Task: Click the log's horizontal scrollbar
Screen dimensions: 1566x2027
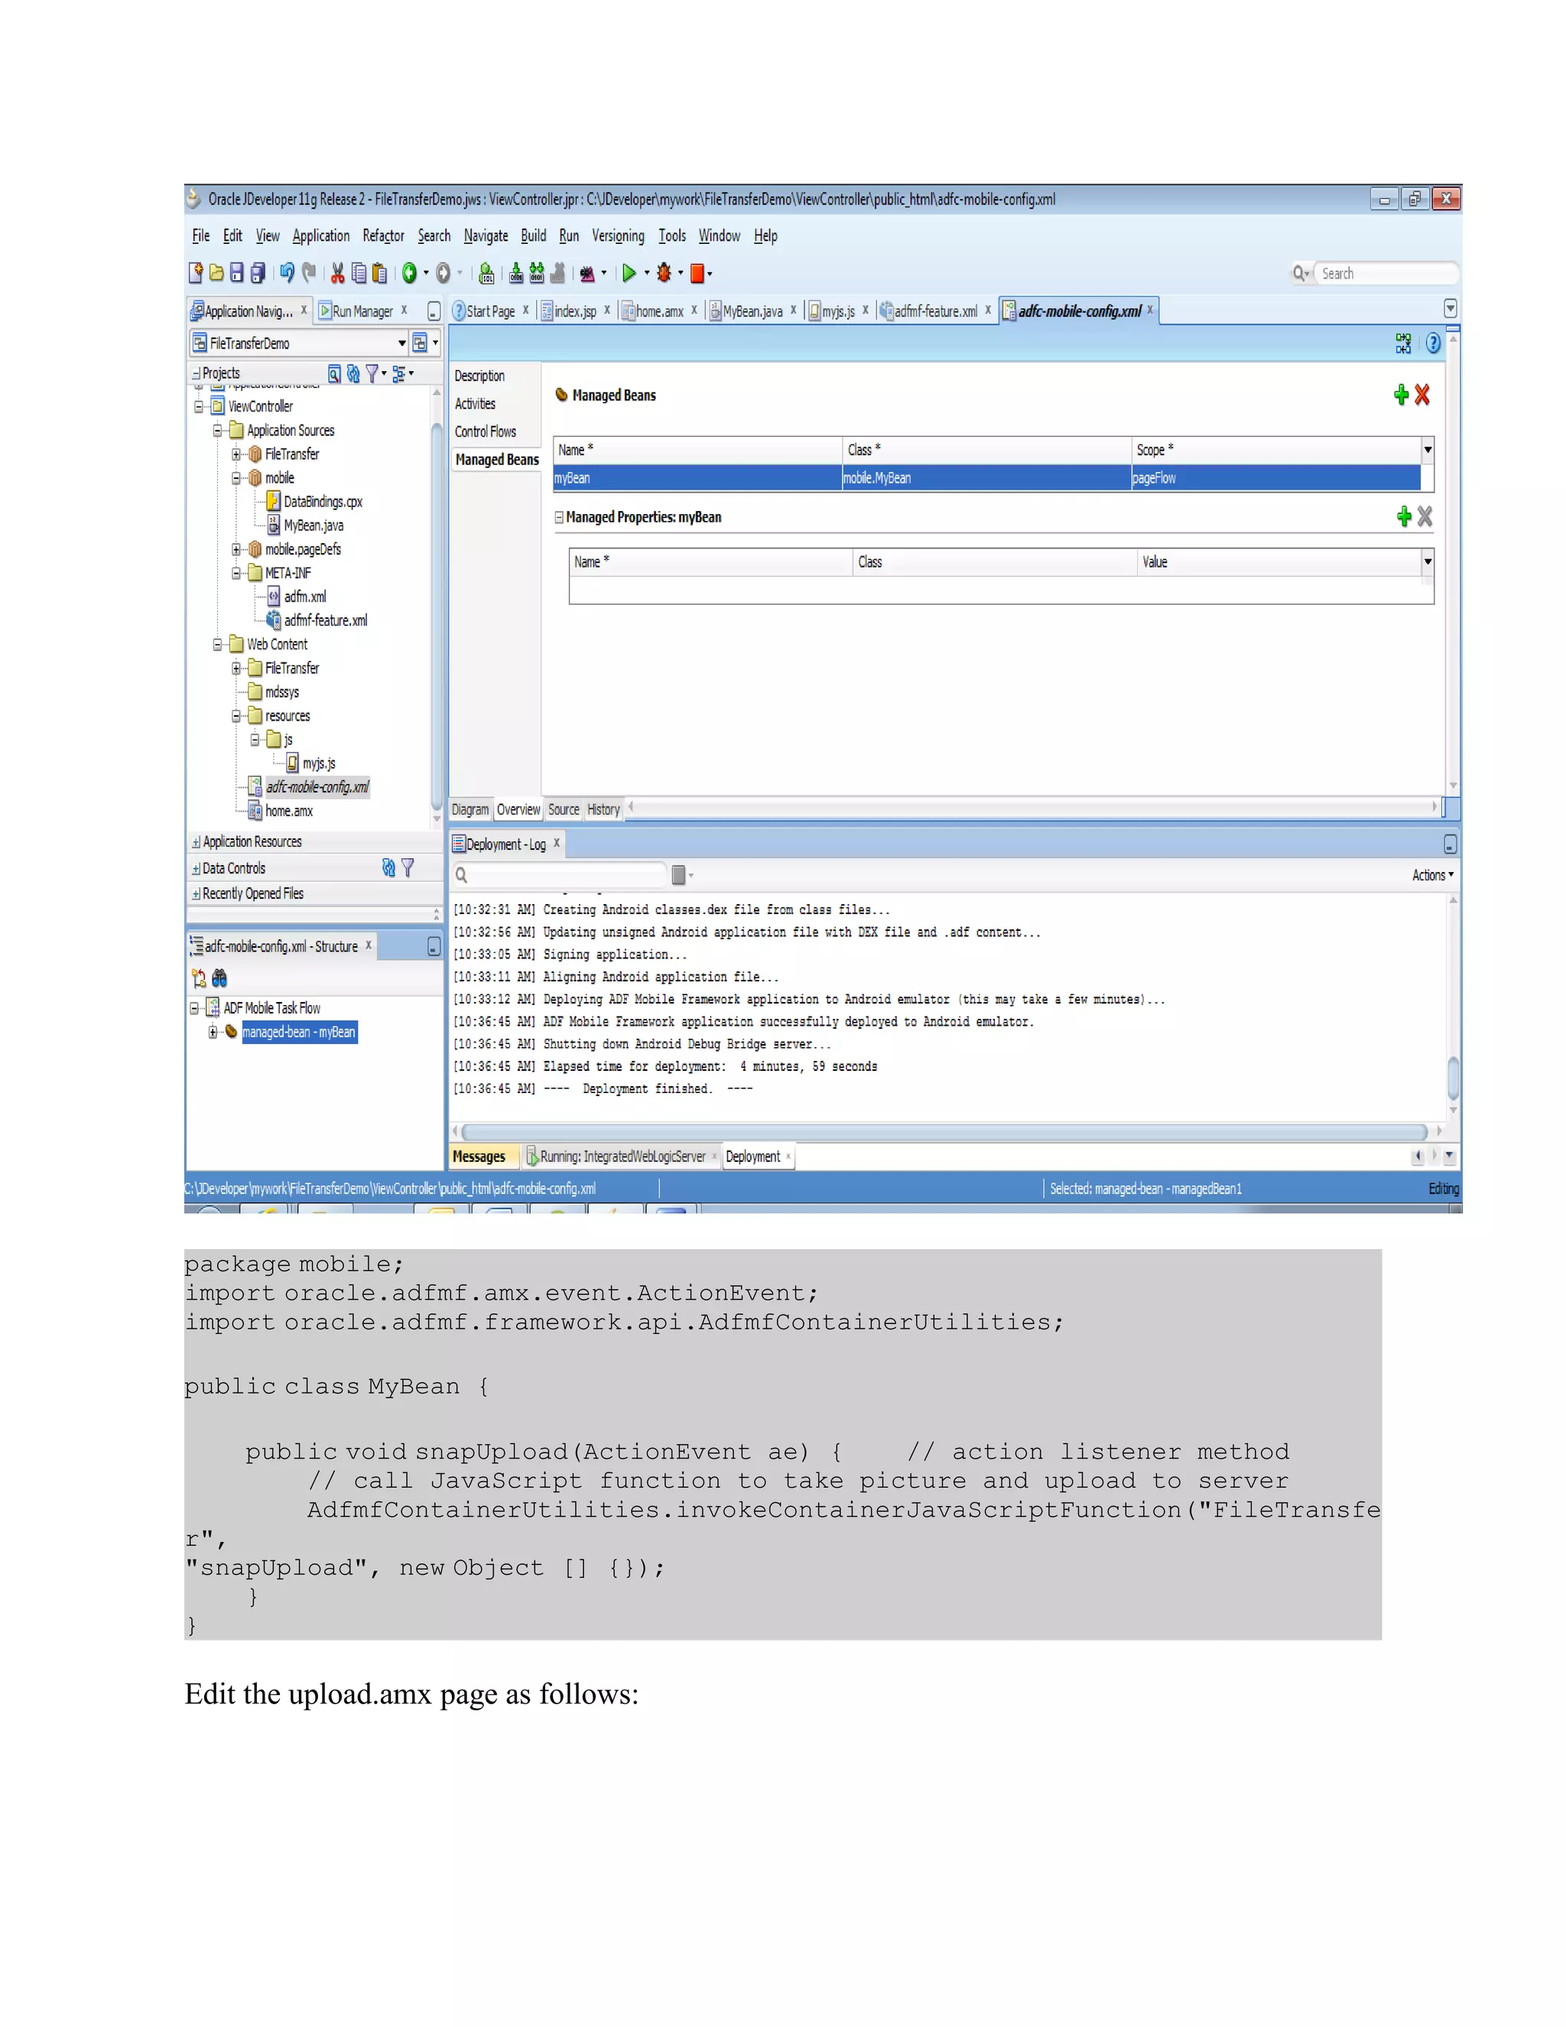Action: click(944, 1132)
